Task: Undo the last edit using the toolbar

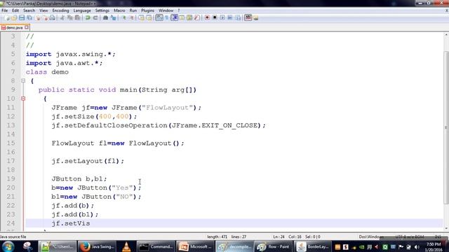Action: pyautogui.click(x=88, y=17)
